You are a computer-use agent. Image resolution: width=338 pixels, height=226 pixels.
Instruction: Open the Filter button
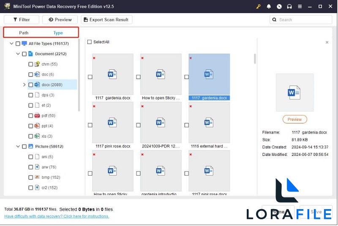pyautogui.click(x=22, y=19)
